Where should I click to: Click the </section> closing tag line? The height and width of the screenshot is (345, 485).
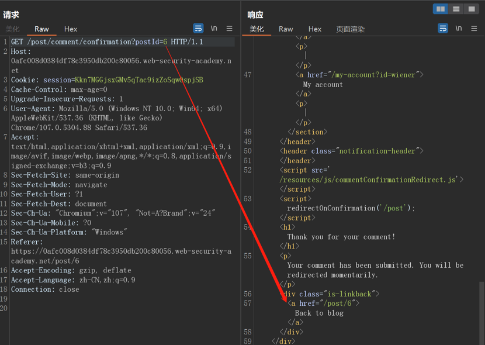(x=307, y=132)
